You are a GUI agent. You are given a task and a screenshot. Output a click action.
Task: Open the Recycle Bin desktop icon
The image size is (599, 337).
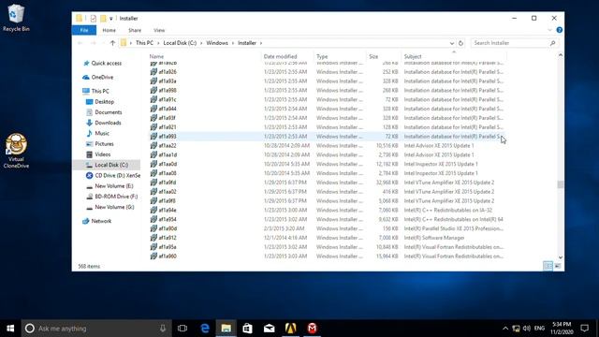coord(16,18)
